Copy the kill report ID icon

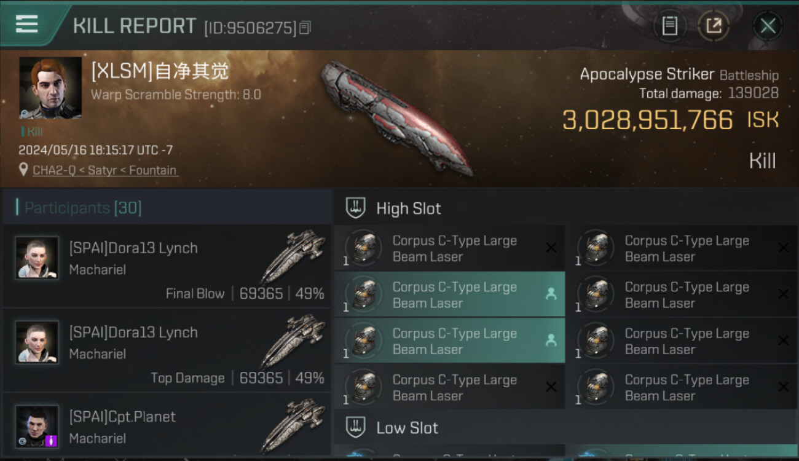coord(305,28)
